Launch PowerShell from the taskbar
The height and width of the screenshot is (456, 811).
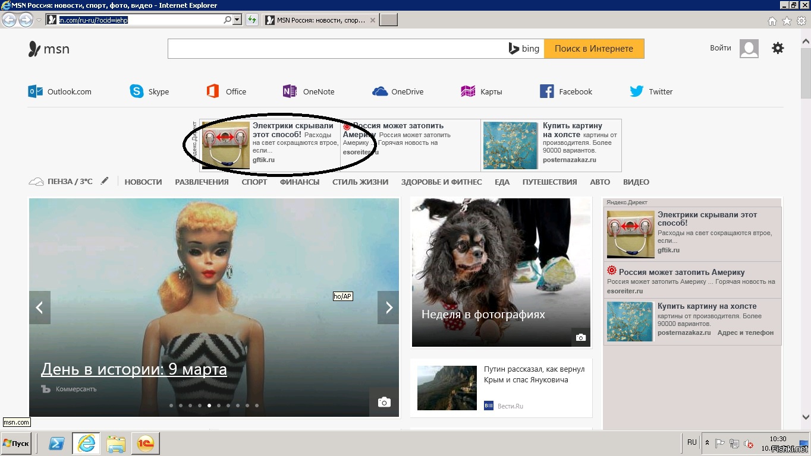tap(56, 444)
